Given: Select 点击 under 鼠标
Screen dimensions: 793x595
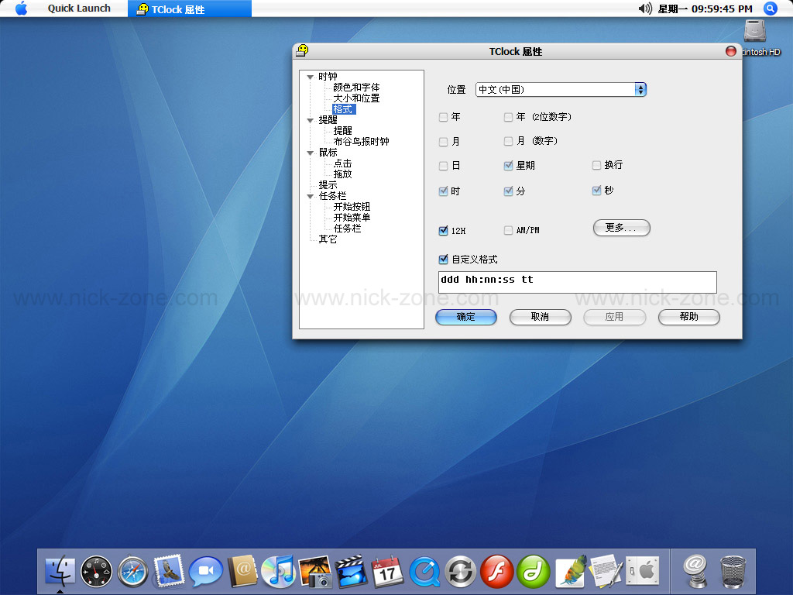Looking at the screenshot, I should point(342,163).
